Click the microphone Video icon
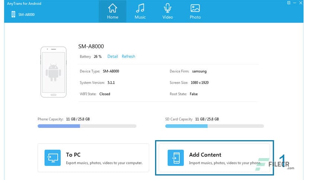This screenshot has width=311, height=180. pyautogui.click(x=168, y=8)
